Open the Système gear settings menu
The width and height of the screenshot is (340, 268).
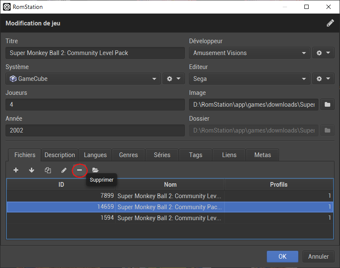174,79
